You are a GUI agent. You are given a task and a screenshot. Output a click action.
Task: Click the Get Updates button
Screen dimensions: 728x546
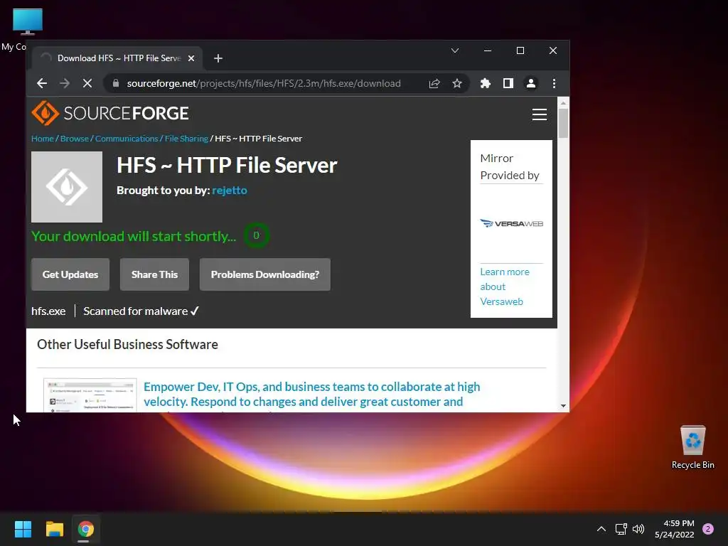pos(70,274)
